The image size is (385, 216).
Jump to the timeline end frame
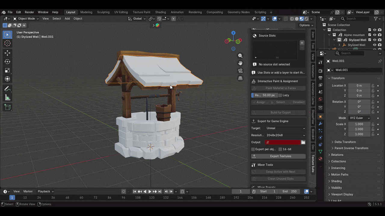pyautogui.click(x=160, y=191)
